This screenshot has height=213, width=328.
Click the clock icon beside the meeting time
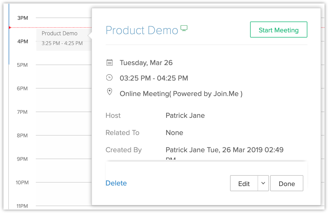coord(109,78)
